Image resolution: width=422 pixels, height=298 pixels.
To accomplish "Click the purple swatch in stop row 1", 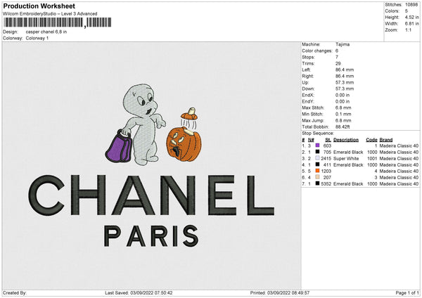I will tap(318, 145).
